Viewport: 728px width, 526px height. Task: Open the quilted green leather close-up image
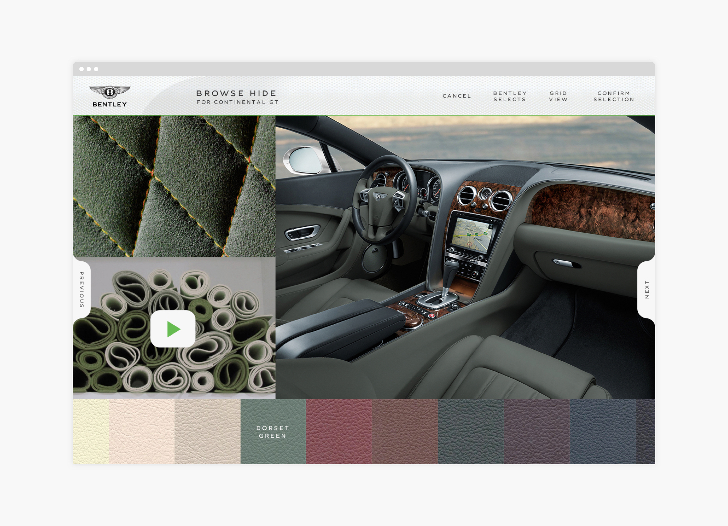coord(174,186)
